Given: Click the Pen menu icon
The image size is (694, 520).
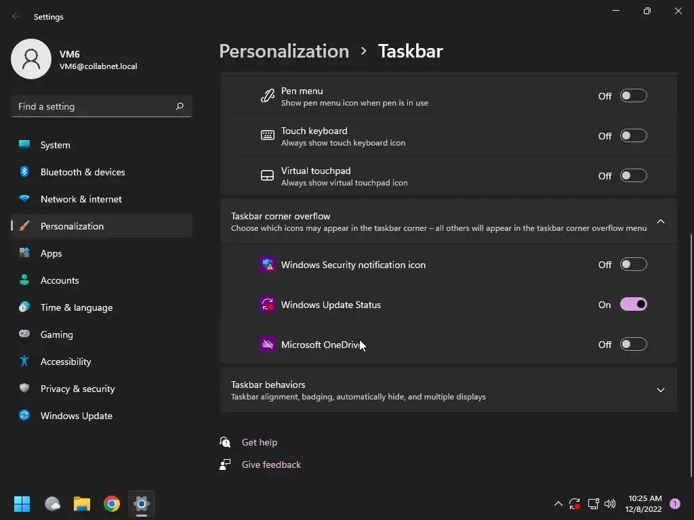Looking at the screenshot, I should (267, 95).
